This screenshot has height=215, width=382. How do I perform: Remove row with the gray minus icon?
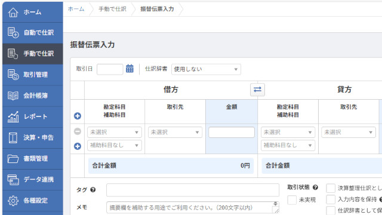tap(78, 131)
